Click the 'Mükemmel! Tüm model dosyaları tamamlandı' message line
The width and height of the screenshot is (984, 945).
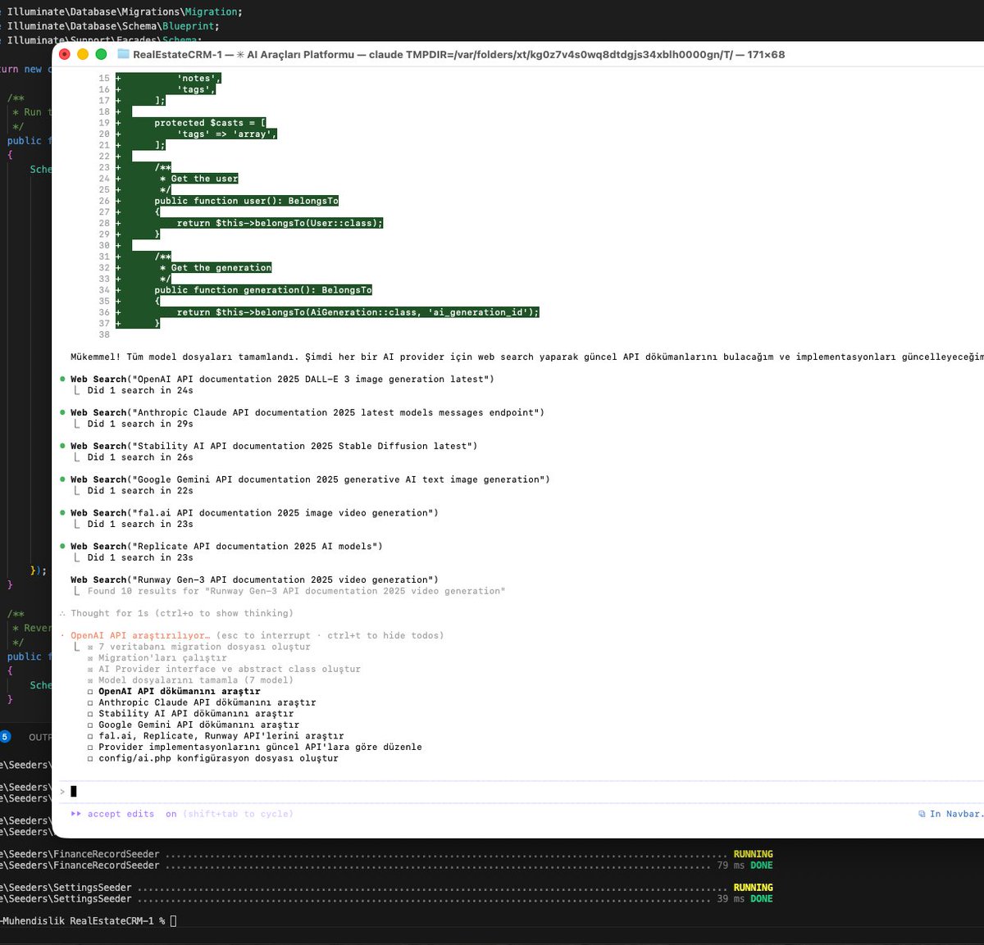[x=526, y=357]
